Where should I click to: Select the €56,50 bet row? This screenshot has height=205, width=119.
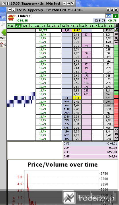91,148
